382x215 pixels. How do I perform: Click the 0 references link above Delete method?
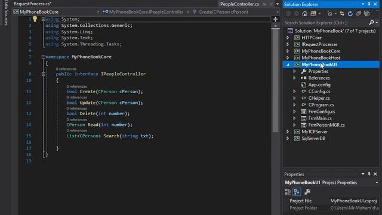[77, 109]
